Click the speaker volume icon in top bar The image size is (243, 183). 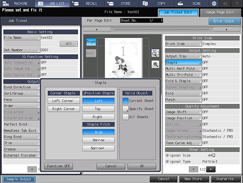tap(225, 3)
